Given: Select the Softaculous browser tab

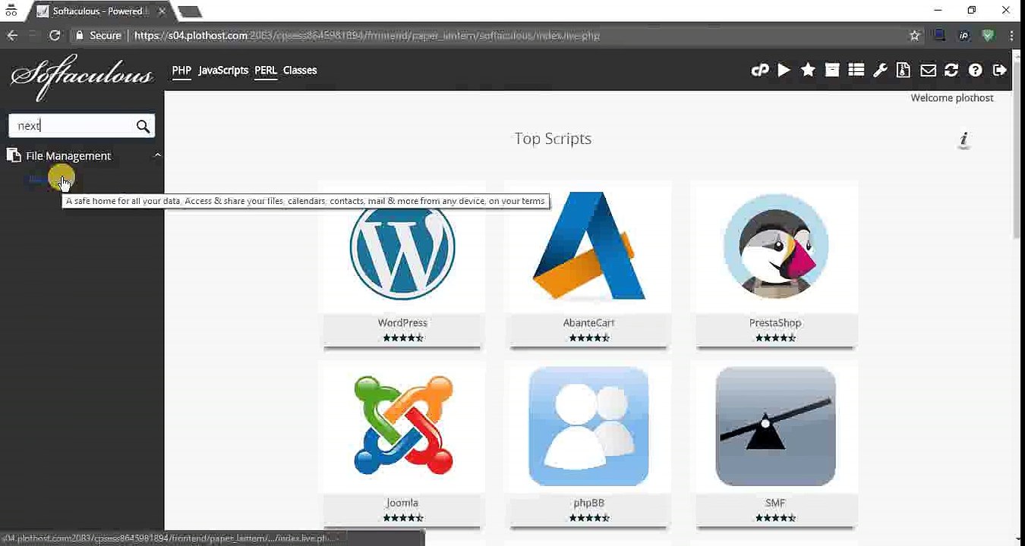Looking at the screenshot, I should click(97, 11).
